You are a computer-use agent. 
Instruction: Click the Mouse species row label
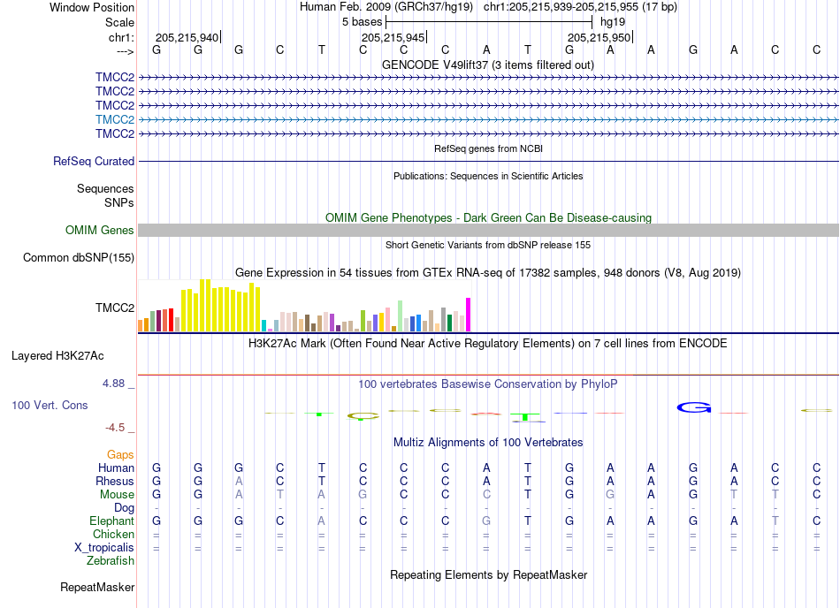point(117,495)
